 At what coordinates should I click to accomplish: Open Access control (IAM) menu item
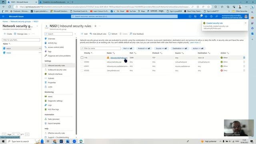point(56,47)
